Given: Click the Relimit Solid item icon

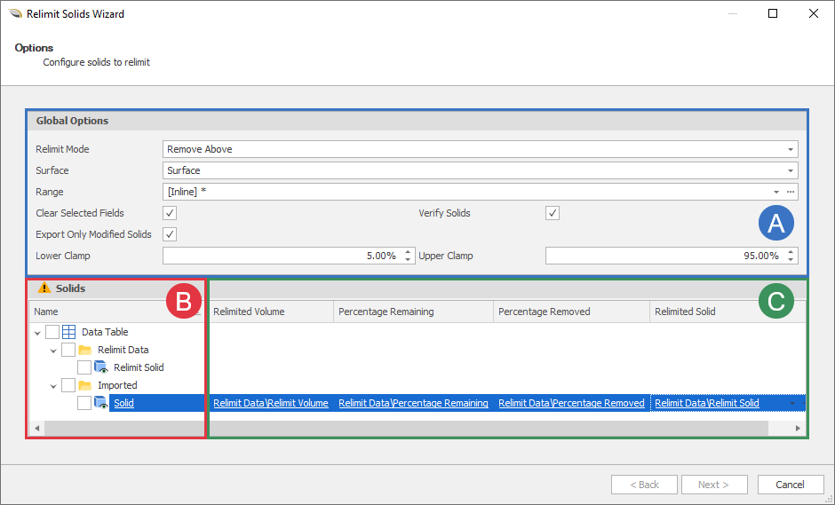Looking at the screenshot, I should [x=101, y=367].
